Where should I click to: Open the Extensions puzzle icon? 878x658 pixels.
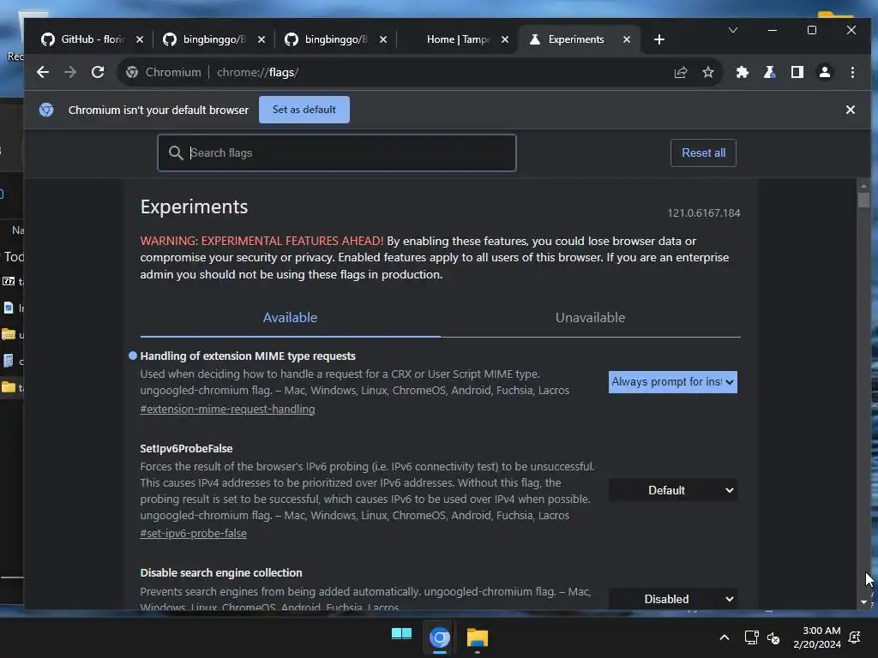coord(743,72)
